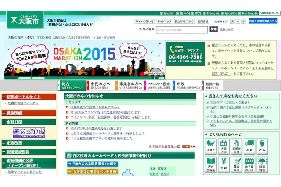Screen dimensions: 281x187
Task: Open the 携帯版サイト mobile site
Action: [269, 13]
